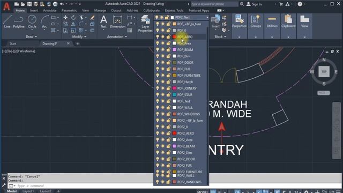Click the magenta PDF_JOINERY color swatch
The width and height of the screenshot is (343, 193).
174,88
